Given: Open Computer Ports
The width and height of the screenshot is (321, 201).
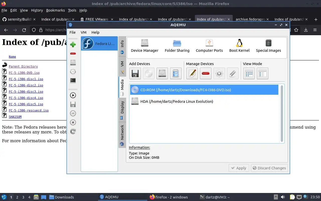Looking at the screenshot, I should point(209,46).
